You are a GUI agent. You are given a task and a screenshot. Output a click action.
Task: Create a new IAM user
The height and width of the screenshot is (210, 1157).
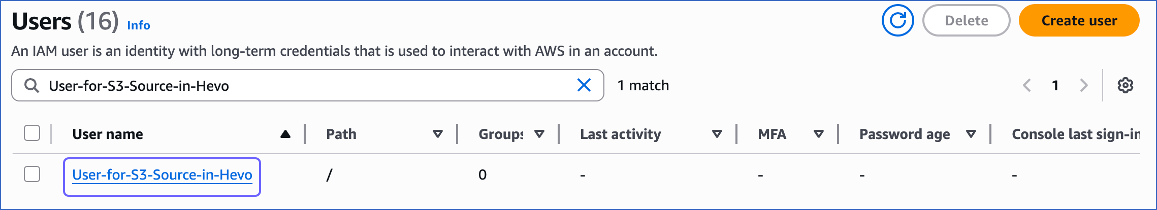pos(1079,21)
